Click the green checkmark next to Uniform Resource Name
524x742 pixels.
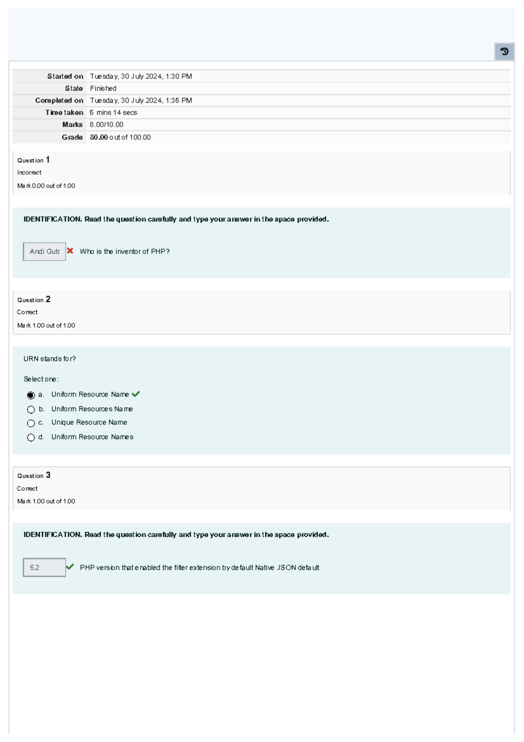pos(136,394)
